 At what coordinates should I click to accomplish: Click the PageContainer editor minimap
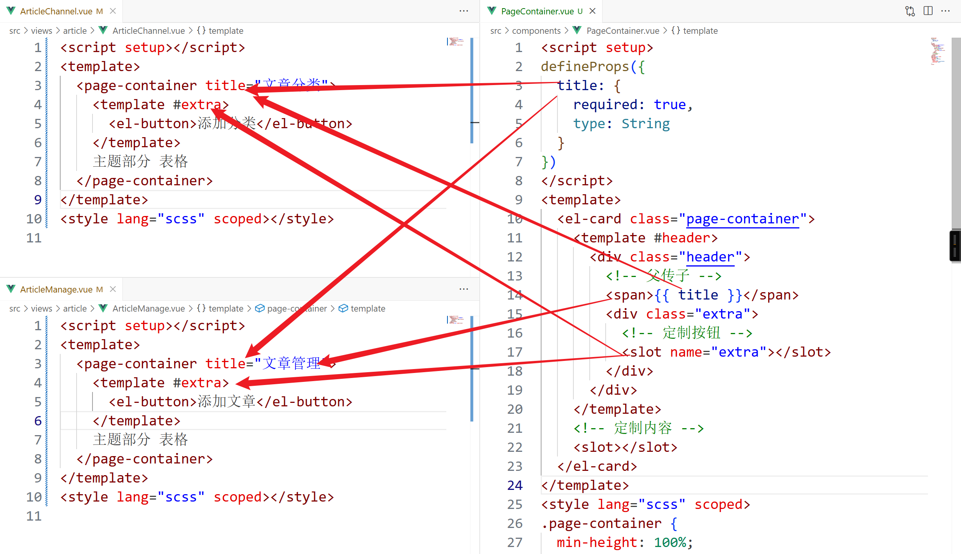click(x=937, y=51)
